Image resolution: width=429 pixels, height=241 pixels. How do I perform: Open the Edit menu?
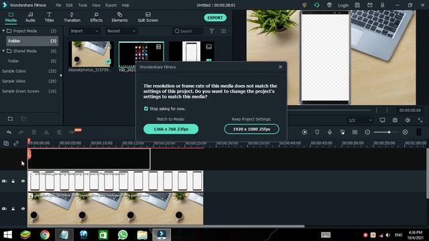click(x=70, y=5)
